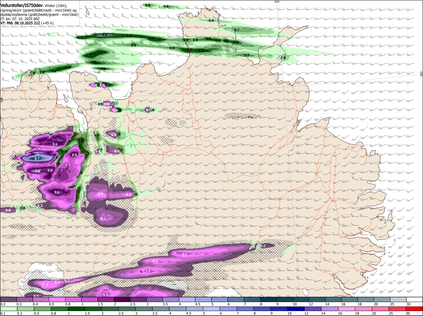The height and width of the screenshot is (316, 423).
Task: Click the 'IT: þri. 07. 10. 2025 00Z' line
Action: point(20,19)
